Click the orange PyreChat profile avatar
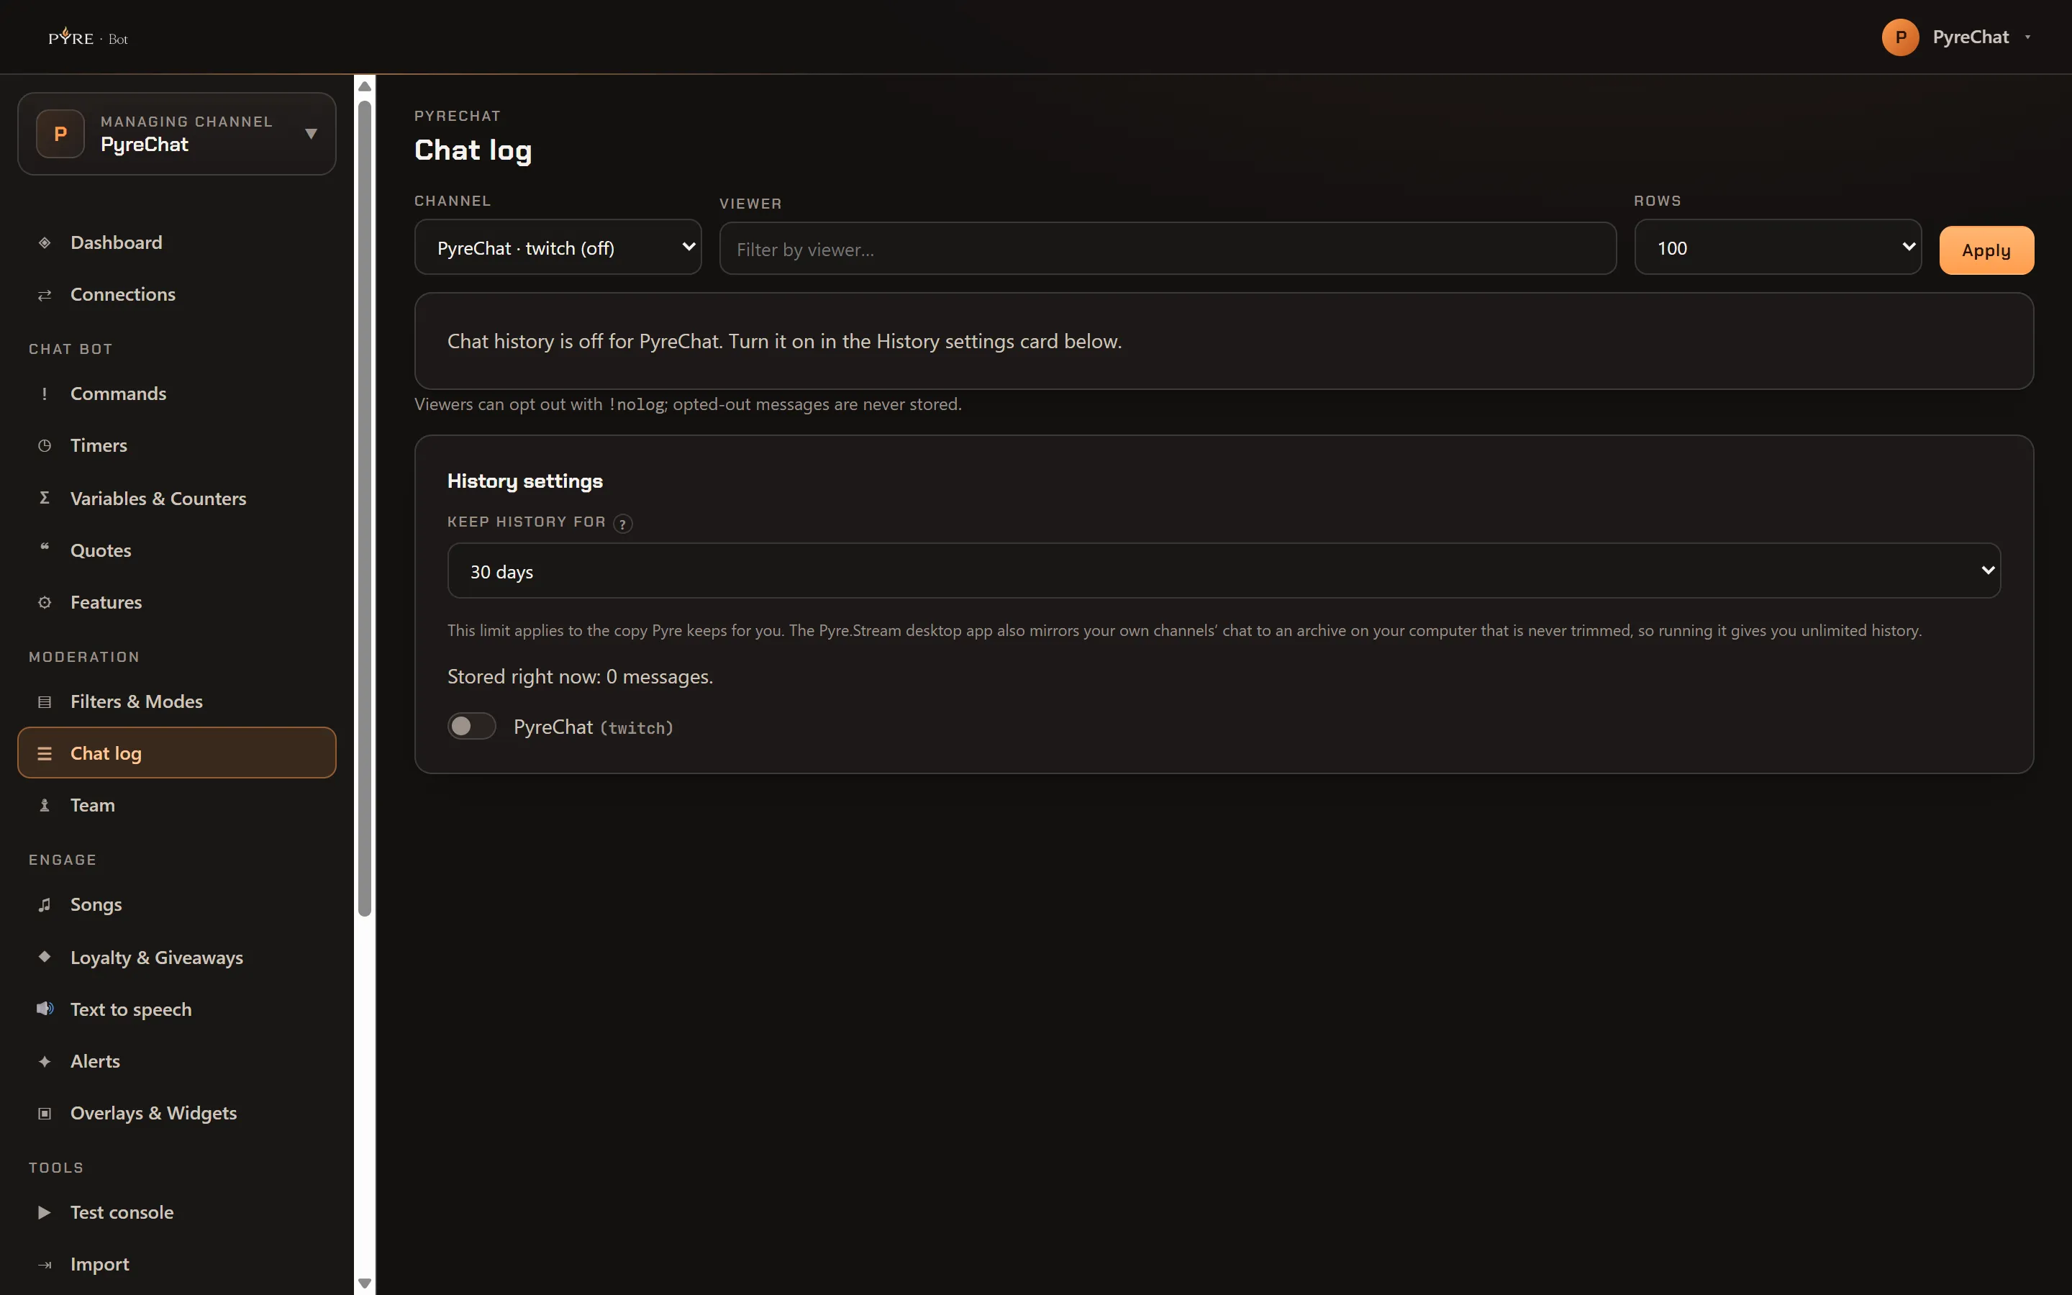The width and height of the screenshot is (2072, 1295). pyautogui.click(x=1900, y=37)
